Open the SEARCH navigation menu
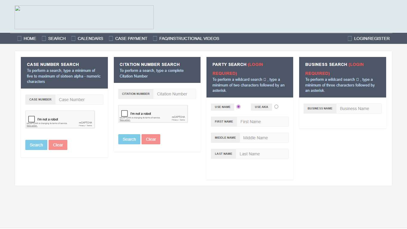The width and height of the screenshot is (407, 229). [57, 38]
